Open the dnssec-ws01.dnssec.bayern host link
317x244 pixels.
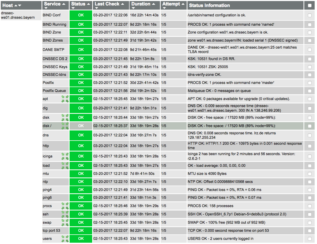coord(21,15)
